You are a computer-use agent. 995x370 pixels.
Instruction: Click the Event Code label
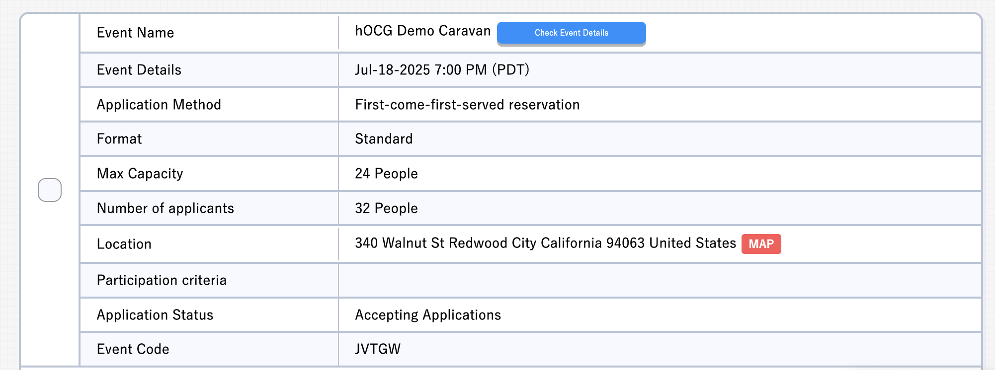tap(133, 349)
